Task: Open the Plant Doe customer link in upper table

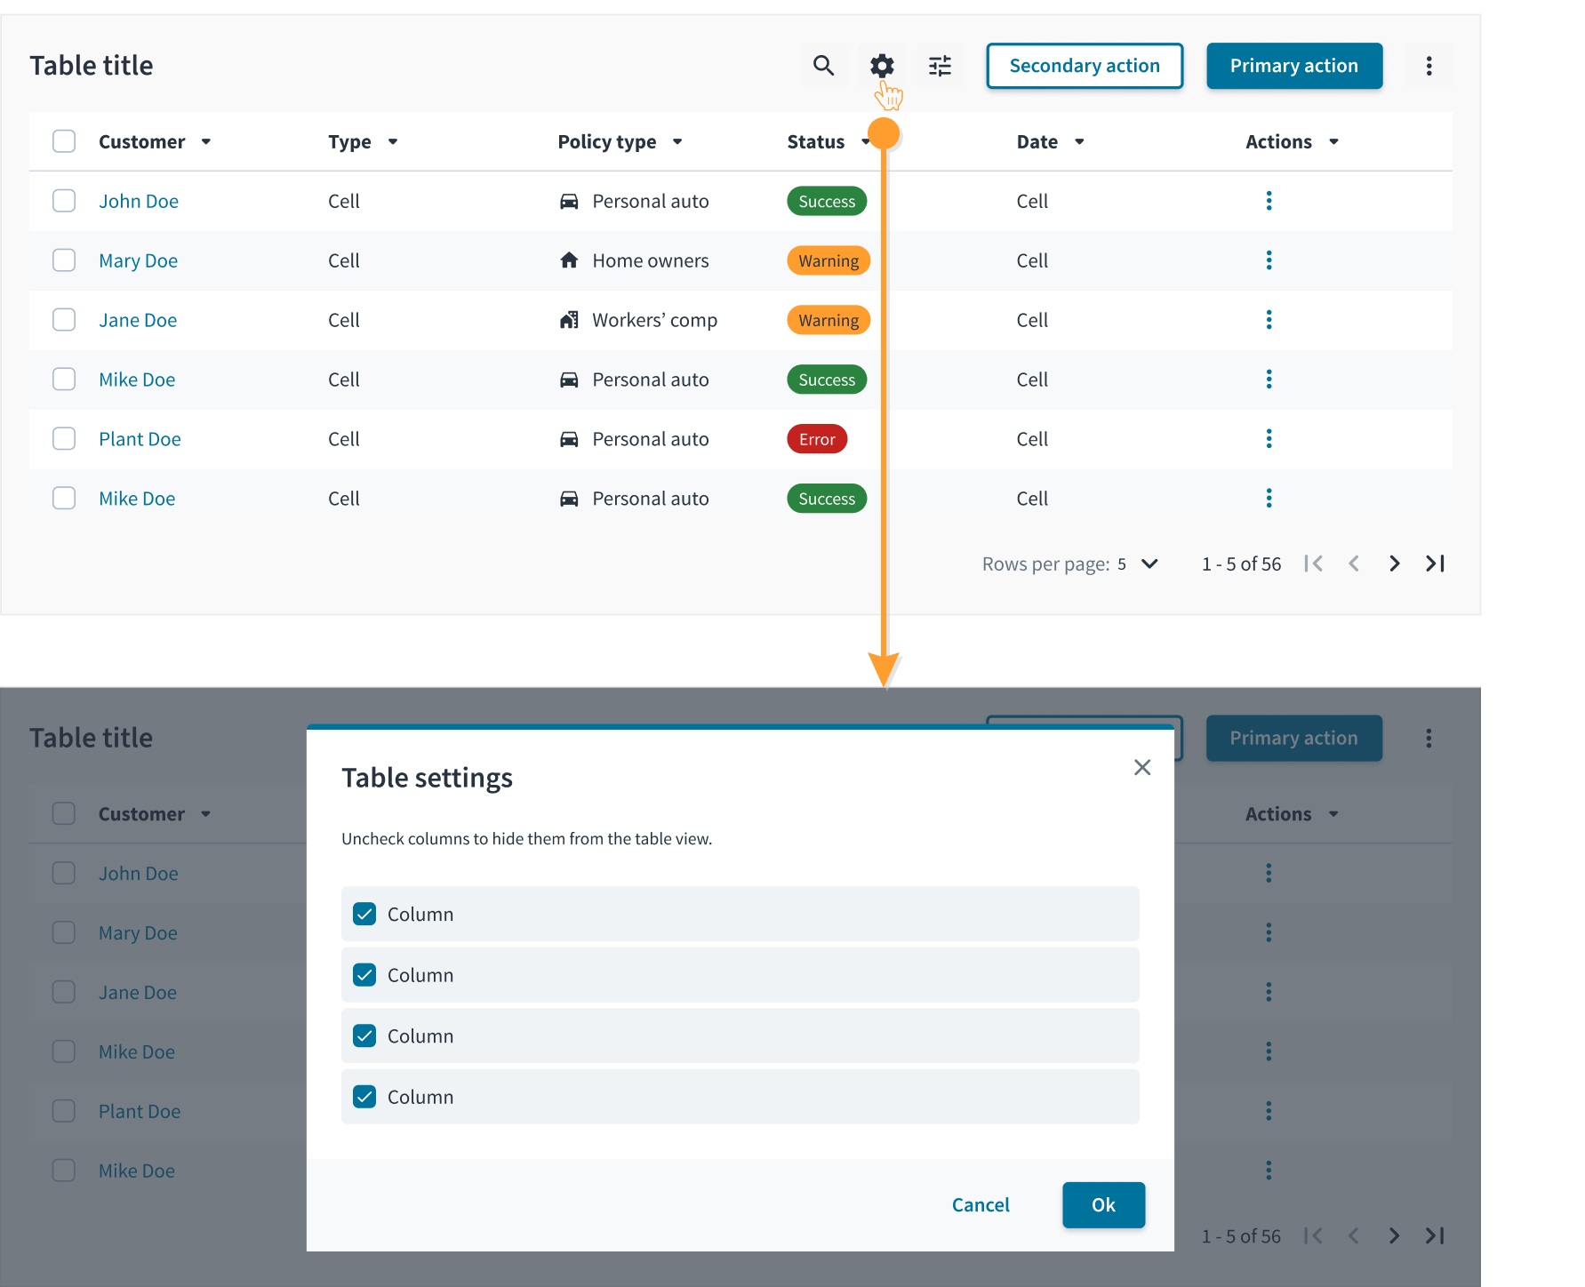Action: coord(140,439)
